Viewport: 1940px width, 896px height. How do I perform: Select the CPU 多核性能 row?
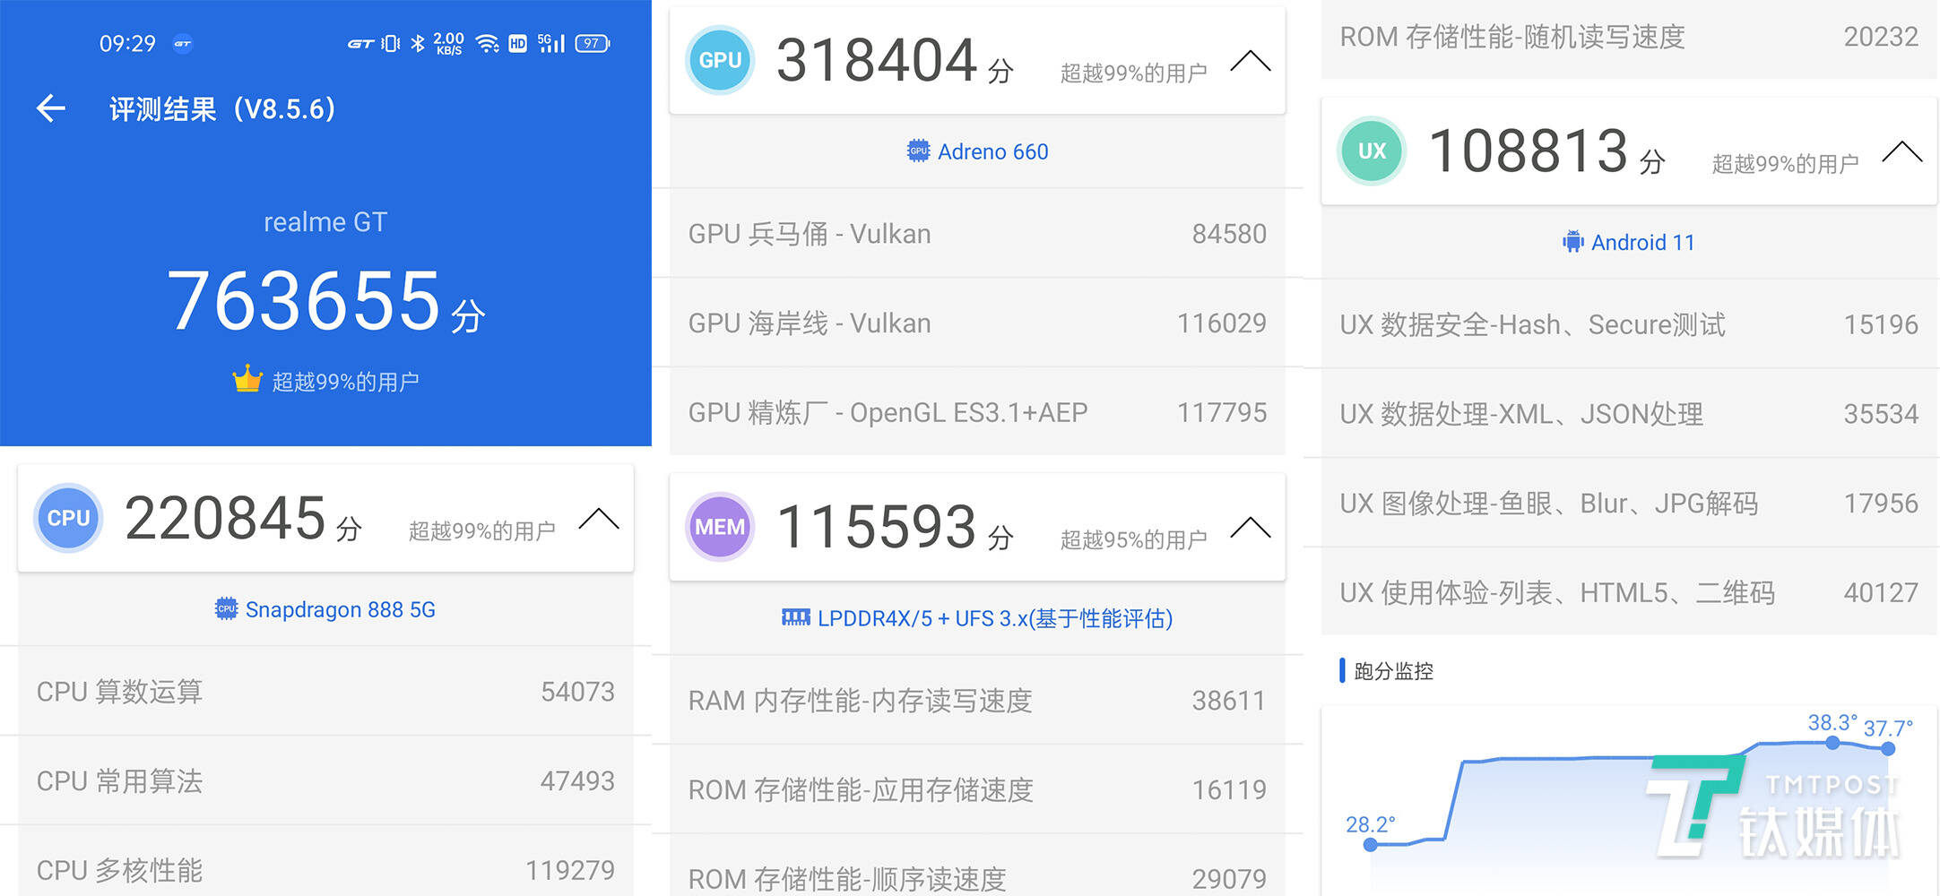pos(325,861)
